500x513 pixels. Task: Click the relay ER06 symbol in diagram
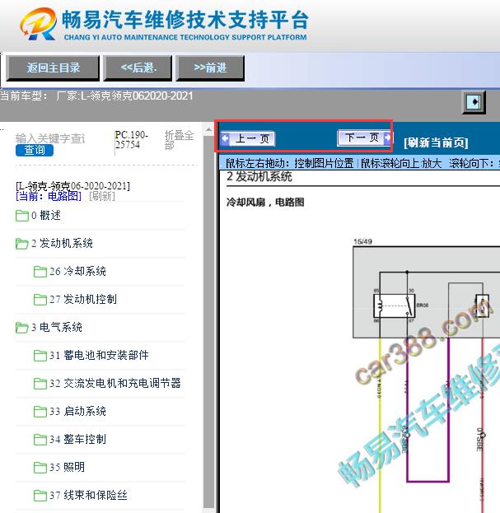coord(394,305)
